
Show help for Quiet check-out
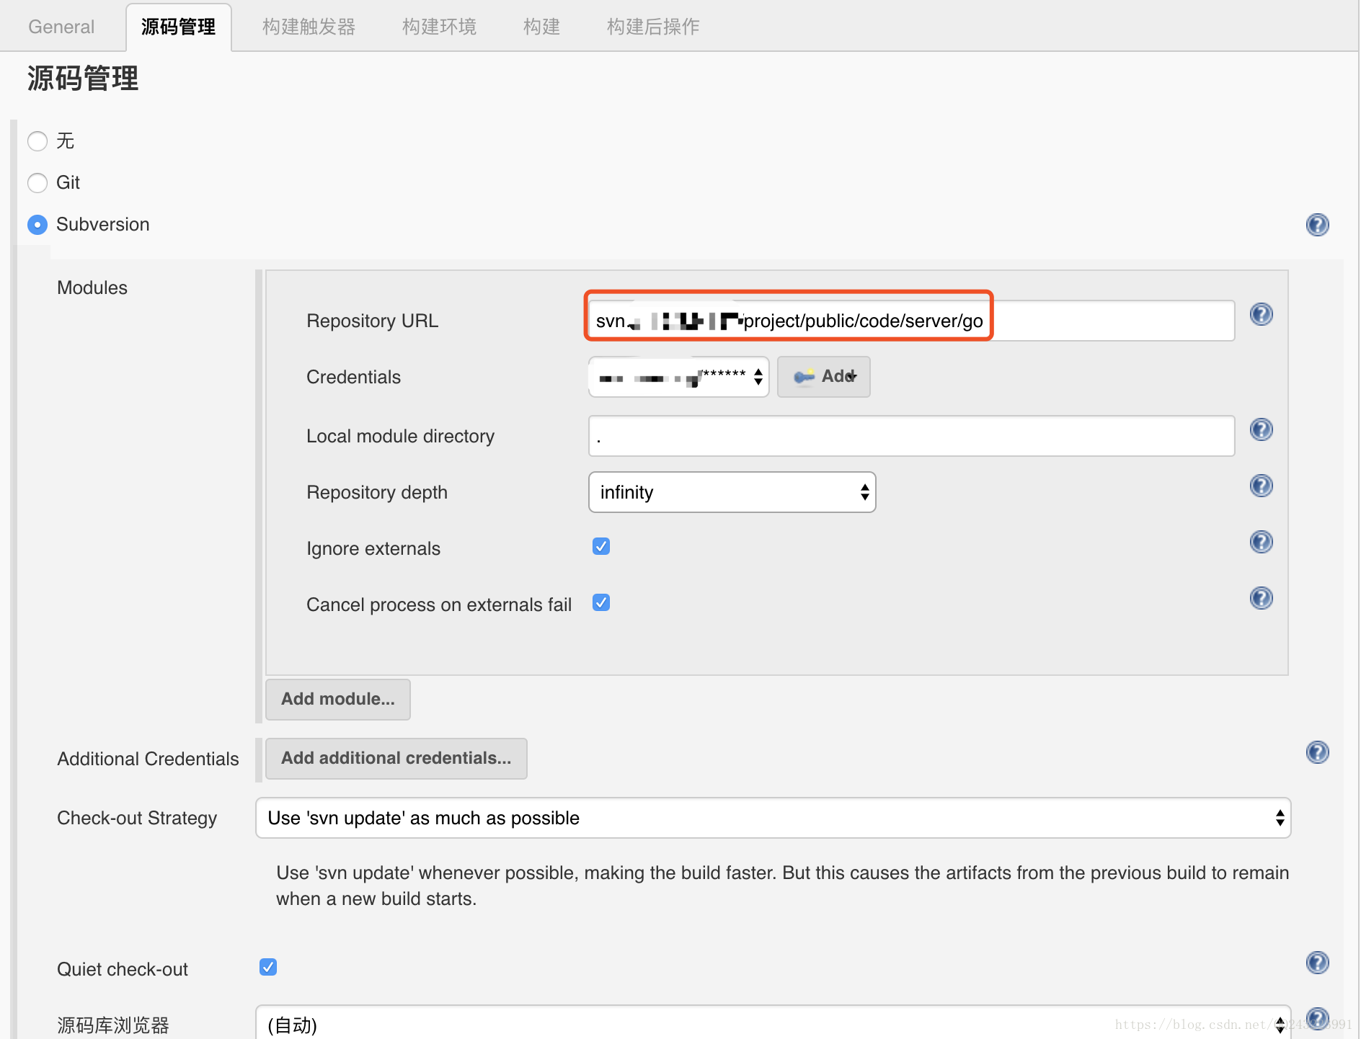coord(1317,963)
